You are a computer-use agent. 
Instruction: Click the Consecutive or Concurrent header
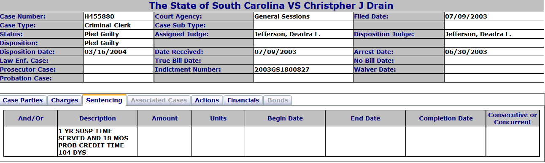[513, 118]
